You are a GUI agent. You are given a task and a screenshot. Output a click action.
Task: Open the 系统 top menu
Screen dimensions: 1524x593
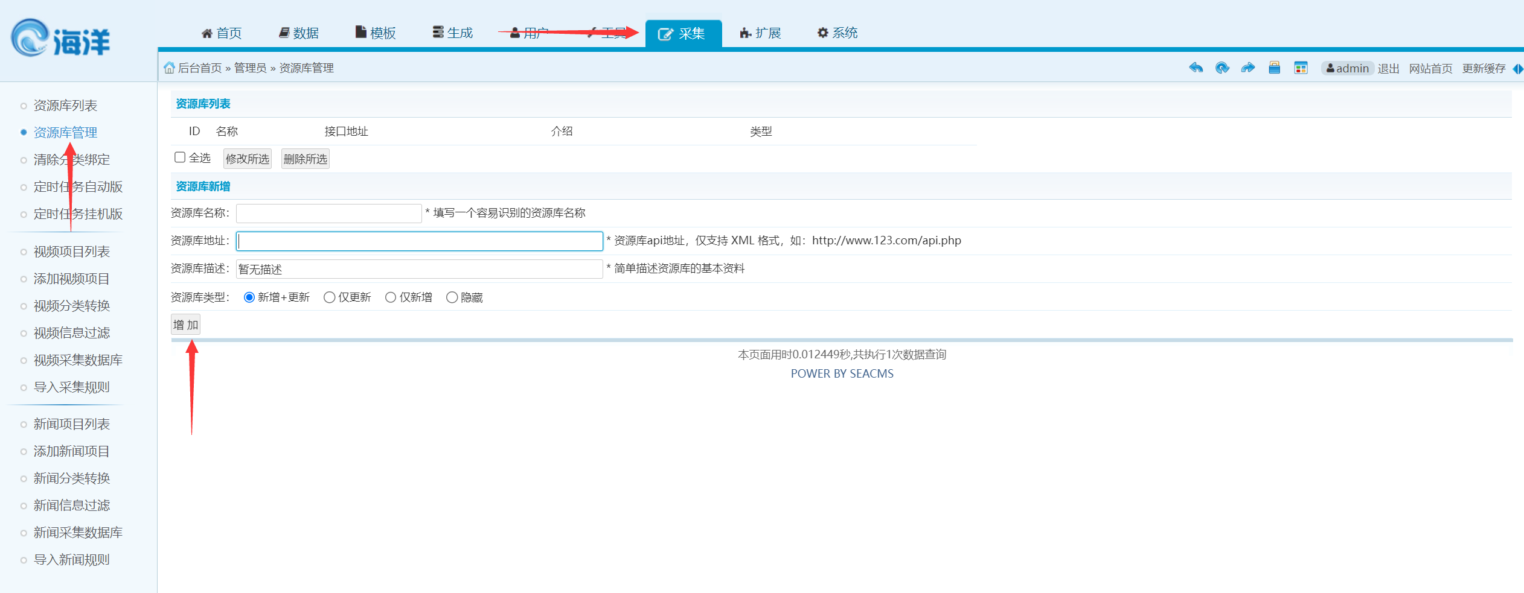(x=837, y=33)
